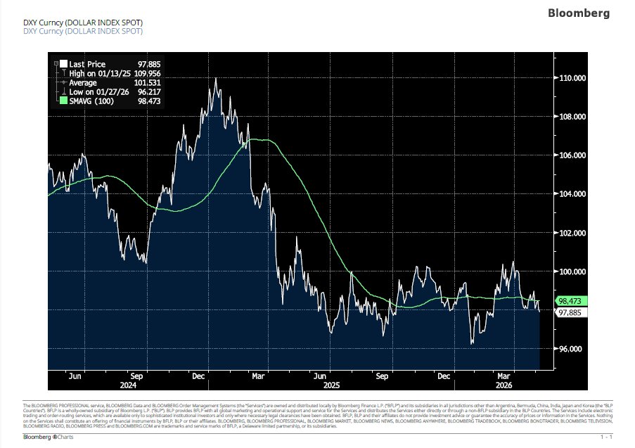The width and height of the screenshot is (635, 448).
Task: Click the 98.473 value in the legend box
Action: pyautogui.click(x=149, y=101)
